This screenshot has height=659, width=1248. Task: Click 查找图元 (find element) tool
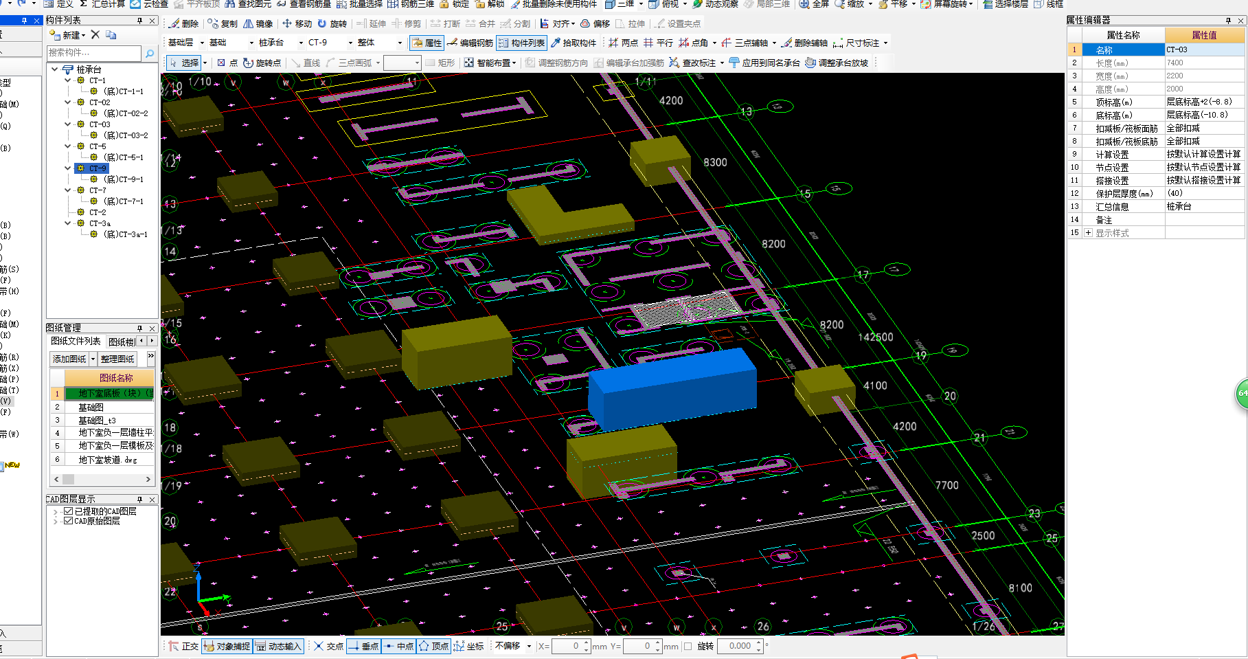[x=248, y=4]
